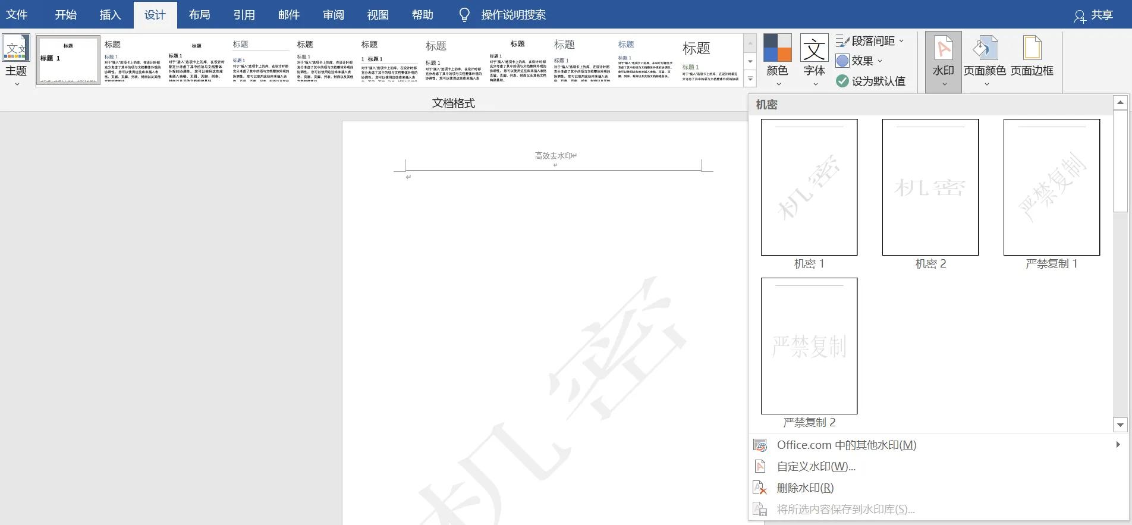Screen dimensions: 1132x525
Task: Switch to the 引用 tab
Action: 244,15
